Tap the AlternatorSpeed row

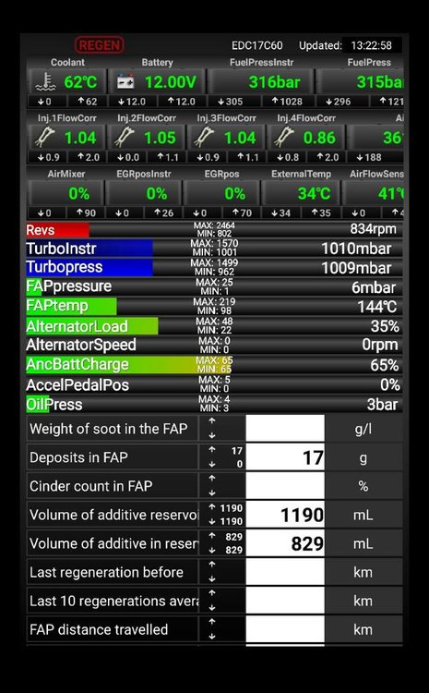point(214,345)
